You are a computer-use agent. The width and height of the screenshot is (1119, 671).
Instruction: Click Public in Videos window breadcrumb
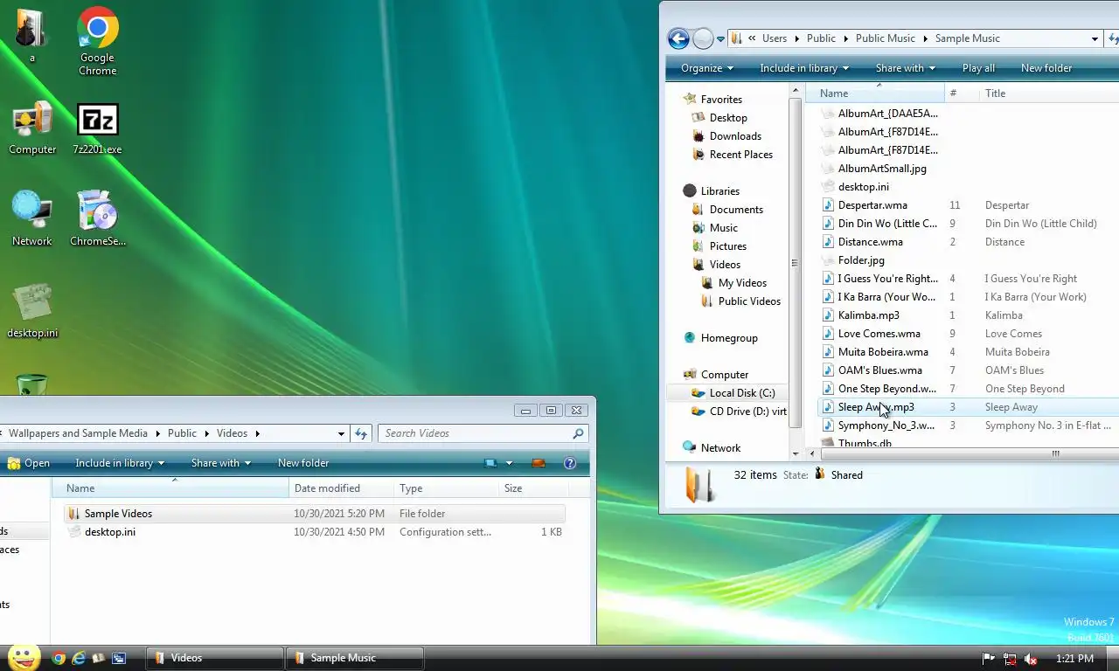(x=182, y=433)
